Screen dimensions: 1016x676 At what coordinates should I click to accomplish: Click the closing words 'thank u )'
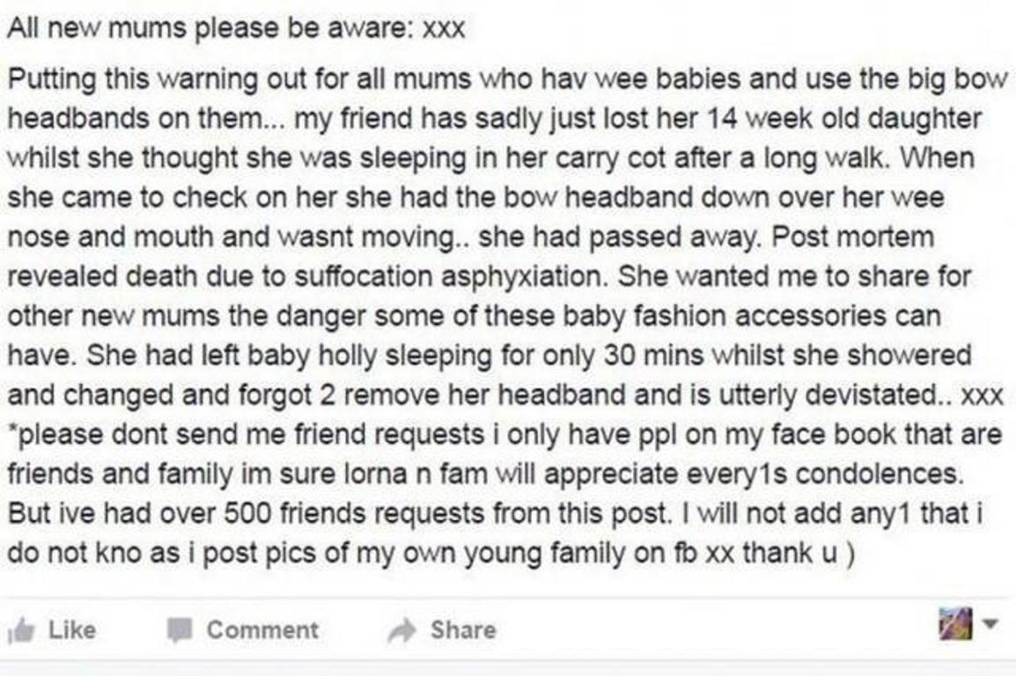pyautogui.click(x=799, y=553)
